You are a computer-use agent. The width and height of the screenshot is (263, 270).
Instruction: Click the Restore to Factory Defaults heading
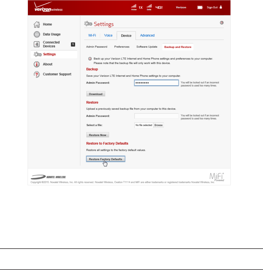[x=107, y=143]
